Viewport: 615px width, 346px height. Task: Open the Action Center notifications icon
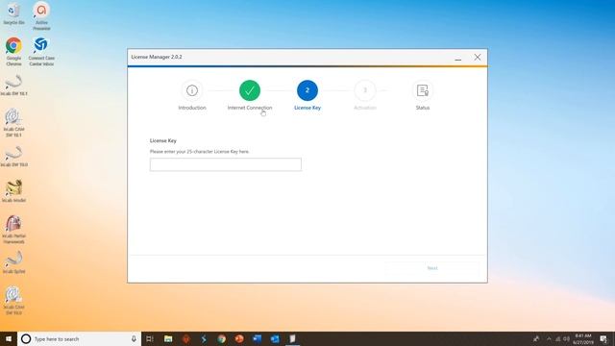603,339
